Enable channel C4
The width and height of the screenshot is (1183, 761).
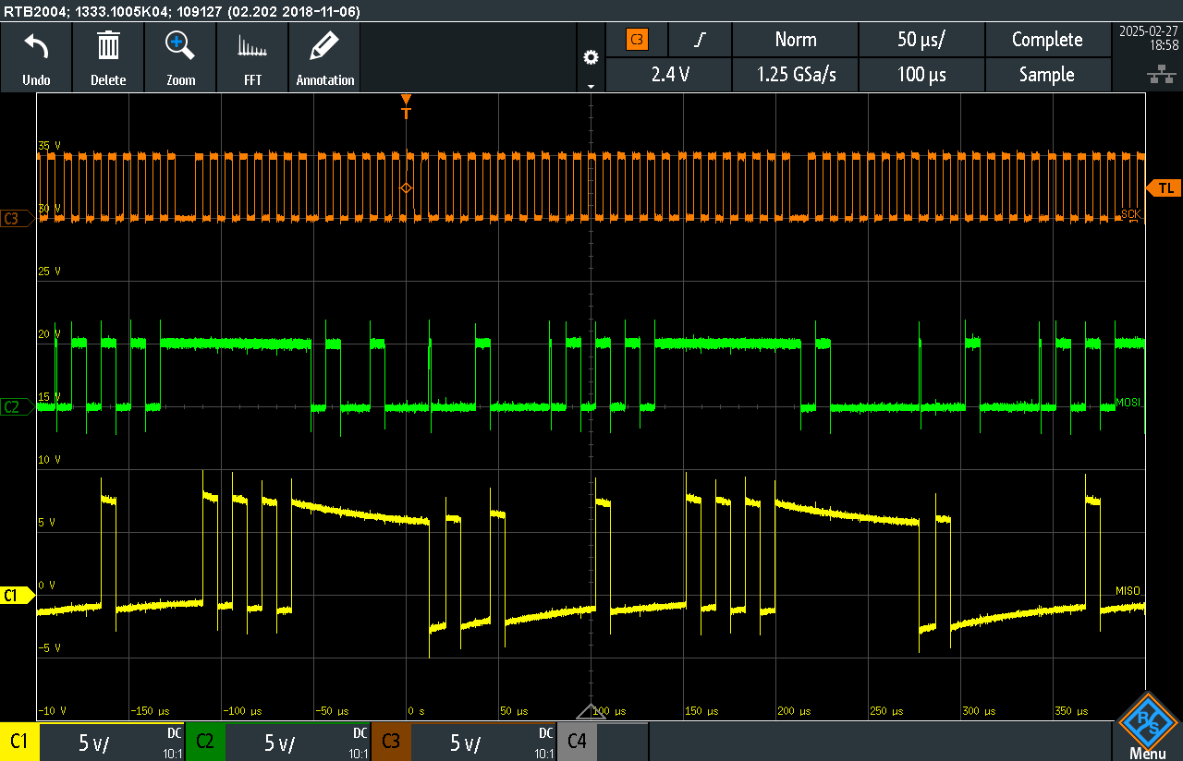point(577,741)
